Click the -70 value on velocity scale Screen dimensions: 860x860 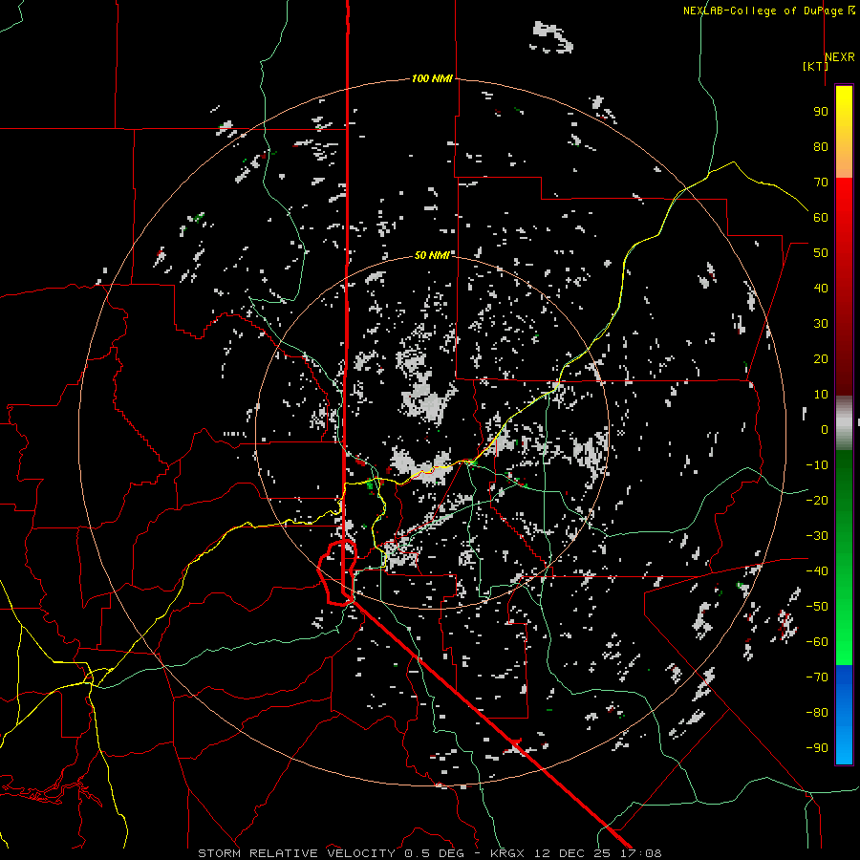[817, 677]
